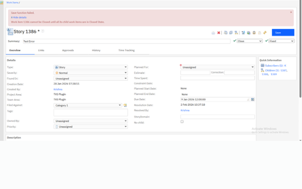The height and width of the screenshot is (189, 302).
Task: Switch to the Links tab
Action: coord(41,51)
